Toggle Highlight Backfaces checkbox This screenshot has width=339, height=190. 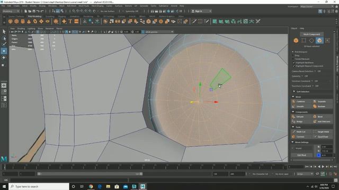(293, 62)
